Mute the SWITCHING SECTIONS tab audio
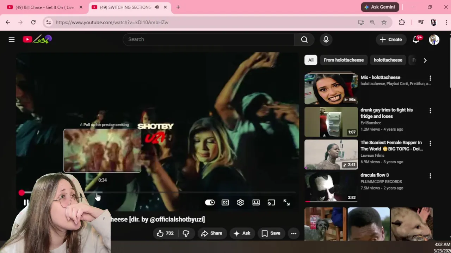Screen dimensions: 451x253 [x=157, y=7]
